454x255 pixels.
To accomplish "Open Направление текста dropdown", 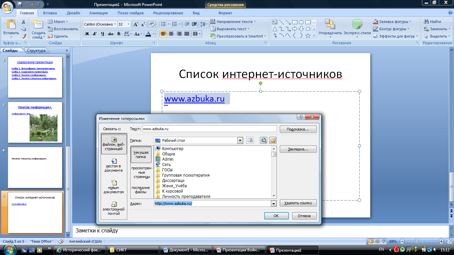I will tap(233, 22).
